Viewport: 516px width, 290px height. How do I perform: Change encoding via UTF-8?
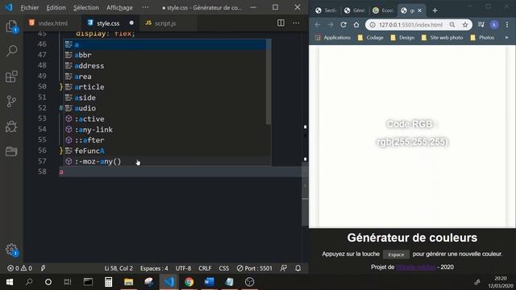click(x=183, y=268)
